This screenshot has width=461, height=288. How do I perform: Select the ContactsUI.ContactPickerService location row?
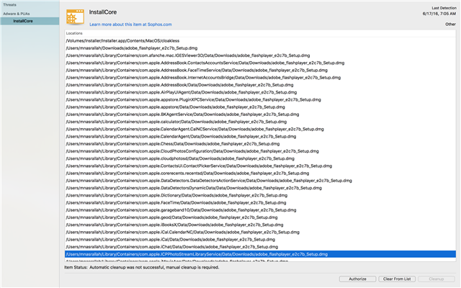coord(260,166)
